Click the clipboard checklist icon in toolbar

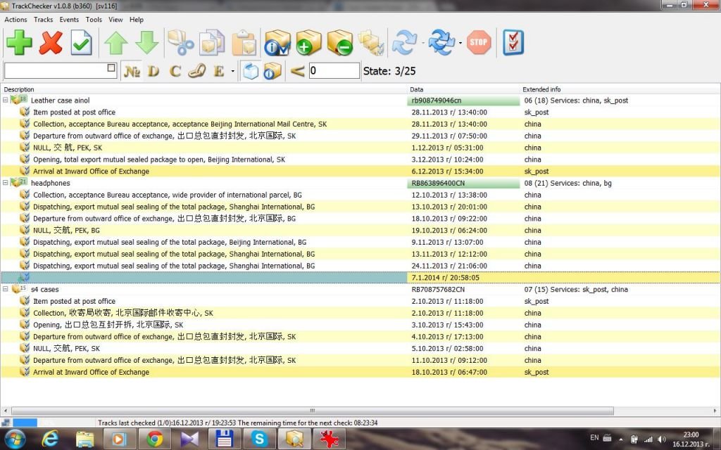tap(513, 43)
